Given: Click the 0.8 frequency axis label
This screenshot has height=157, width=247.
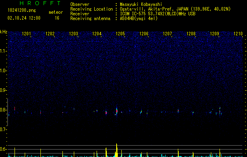Looking at the screenshot, I should point(3,110).
